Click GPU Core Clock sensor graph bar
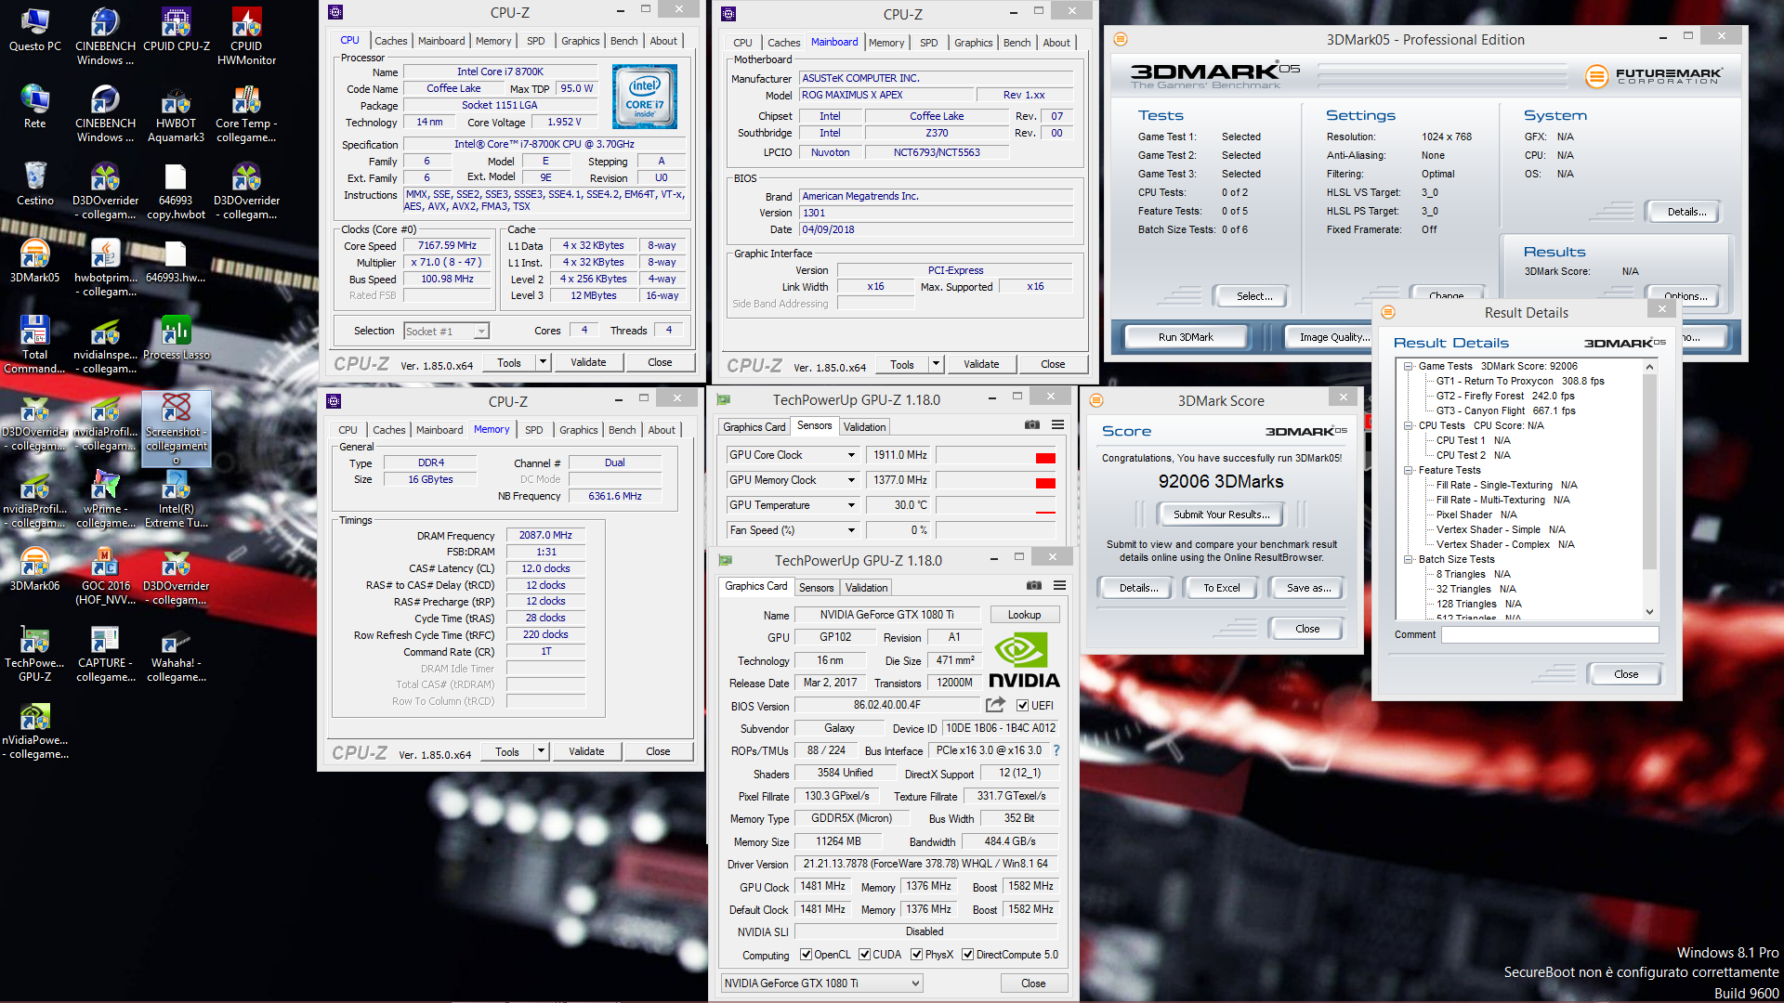 click(996, 455)
